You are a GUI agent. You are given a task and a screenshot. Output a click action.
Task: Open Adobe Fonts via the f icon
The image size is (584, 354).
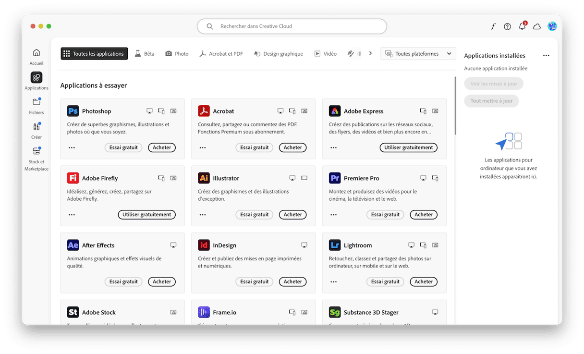click(493, 26)
